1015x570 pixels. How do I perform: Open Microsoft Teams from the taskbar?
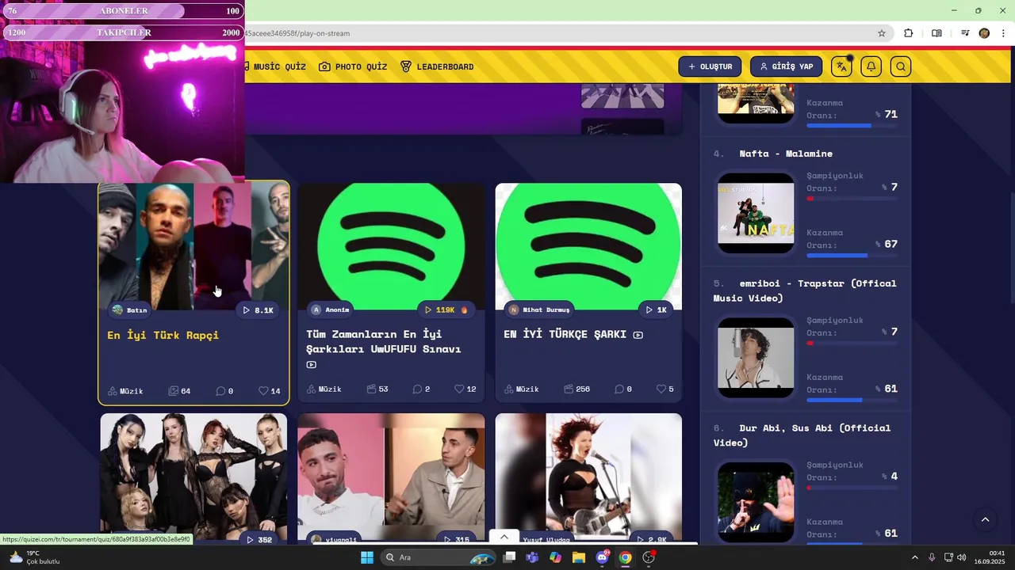click(x=532, y=557)
